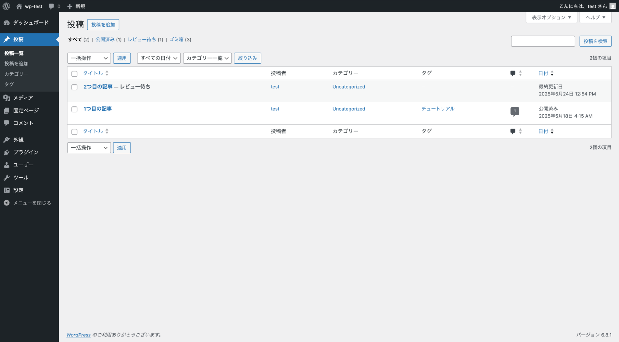Sort posts by the 日付 column header
619x342 pixels.
(543, 73)
